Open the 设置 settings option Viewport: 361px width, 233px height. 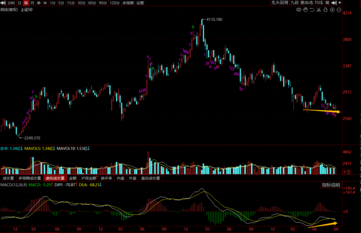[140, 3]
